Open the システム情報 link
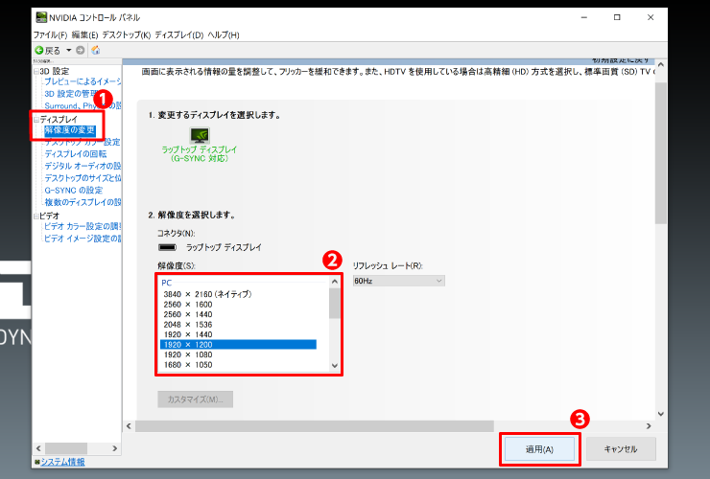This screenshot has width=710, height=479. pos(62,462)
